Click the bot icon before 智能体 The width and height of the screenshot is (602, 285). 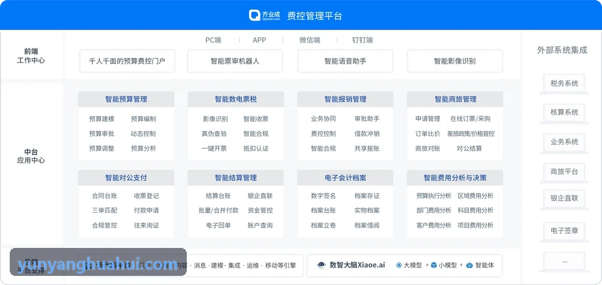pyautogui.click(x=469, y=265)
